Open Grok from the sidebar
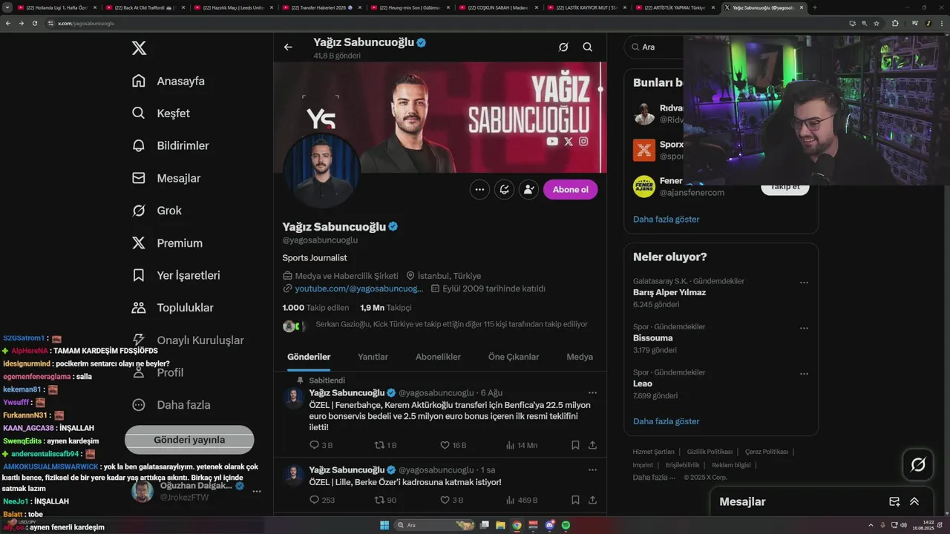 pos(157,211)
